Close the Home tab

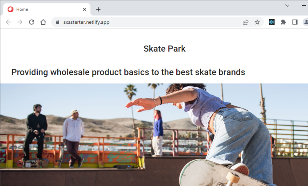coord(85,9)
